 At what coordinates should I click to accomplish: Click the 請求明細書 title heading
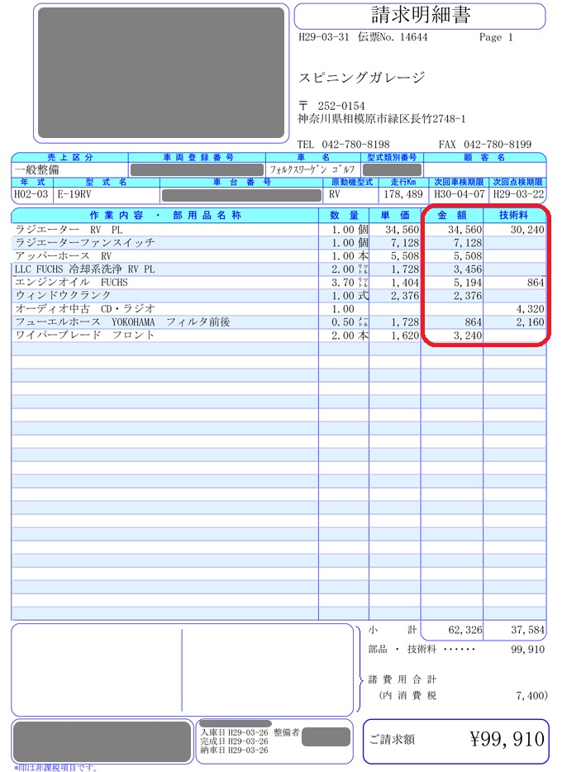[420, 15]
